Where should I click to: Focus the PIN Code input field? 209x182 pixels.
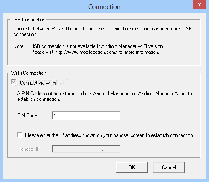coord(86,115)
